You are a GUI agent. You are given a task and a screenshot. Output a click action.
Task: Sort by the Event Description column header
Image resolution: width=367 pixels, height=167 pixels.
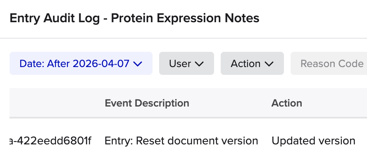pyautogui.click(x=147, y=103)
